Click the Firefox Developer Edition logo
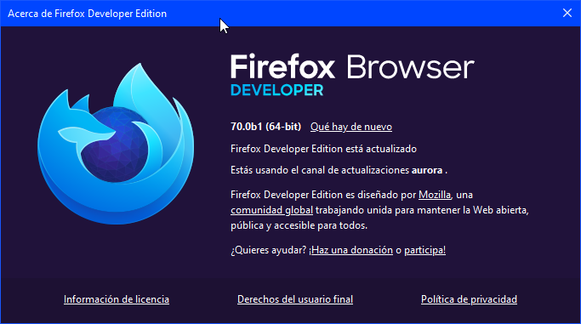 116,144
